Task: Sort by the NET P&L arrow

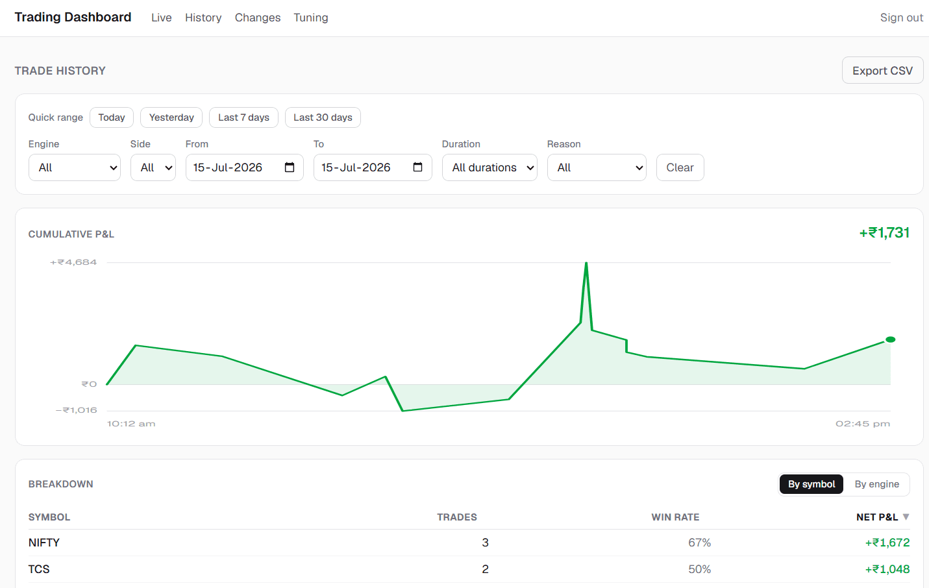Action: point(906,517)
